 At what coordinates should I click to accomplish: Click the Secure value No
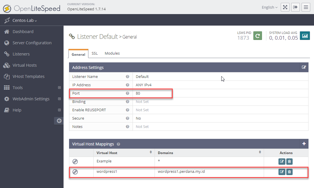tap(138, 118)
